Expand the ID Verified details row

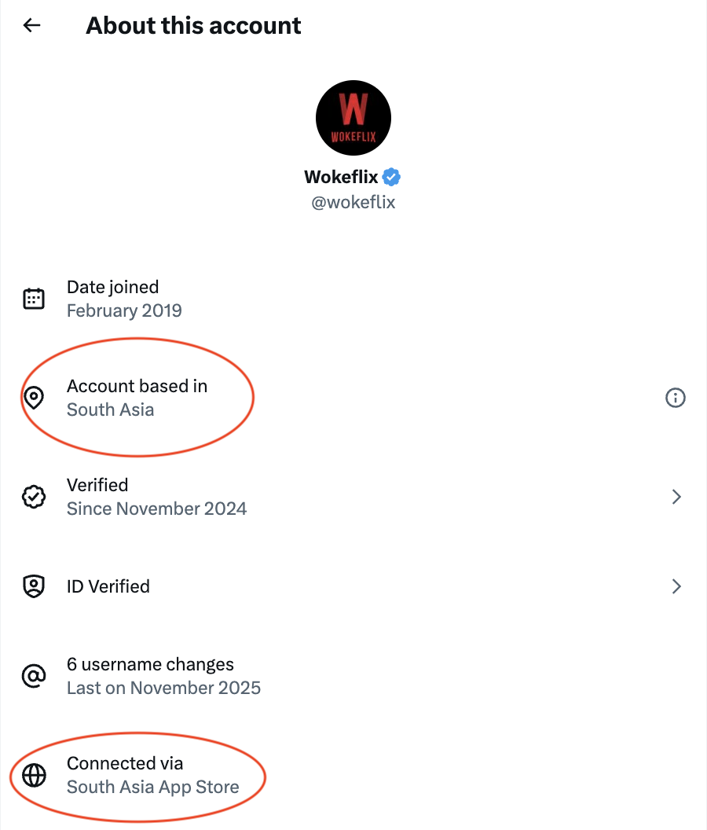click(x=353, y=586)
